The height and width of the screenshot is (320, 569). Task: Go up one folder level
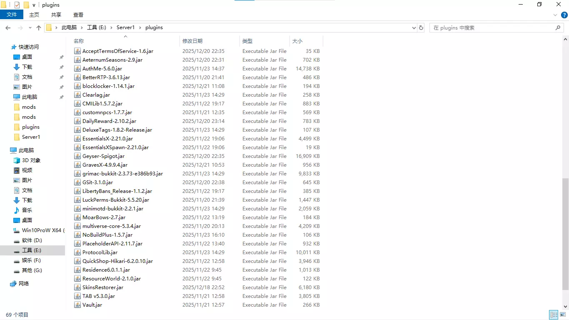pyautogui.click(x=39, y=28)
